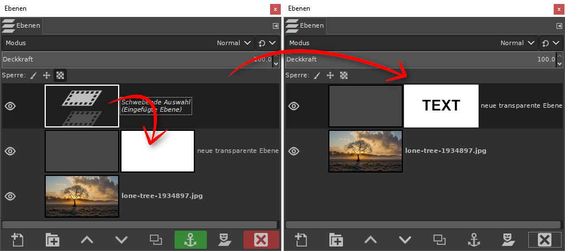Open the layer mode group switcher in right panel
The width and height of the screenshot is (565, 251).
click(x=550, y=43)
